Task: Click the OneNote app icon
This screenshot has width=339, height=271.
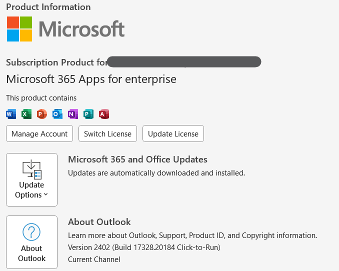Action: pyautogui.click(x=73, y=114)
